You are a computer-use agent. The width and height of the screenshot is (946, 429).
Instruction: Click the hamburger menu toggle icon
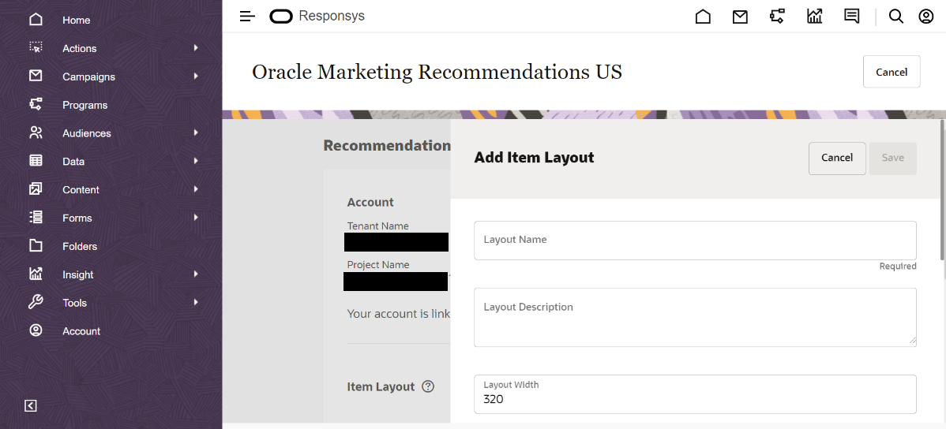[247, 16]
